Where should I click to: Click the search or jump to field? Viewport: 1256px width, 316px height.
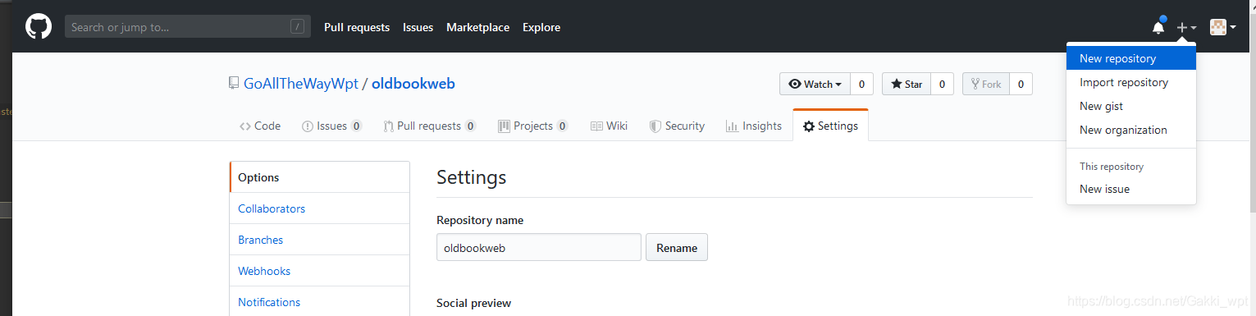click(x=188, y=27)
